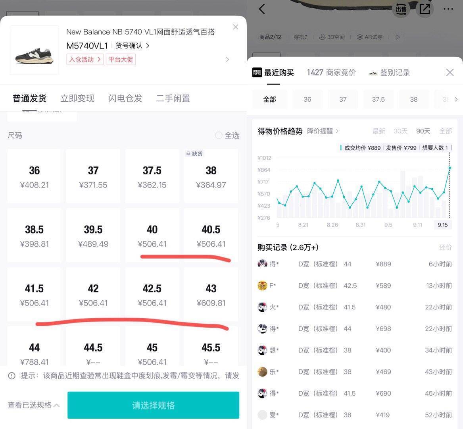Open 1427 商家竞价 tab

pos(331,72)
